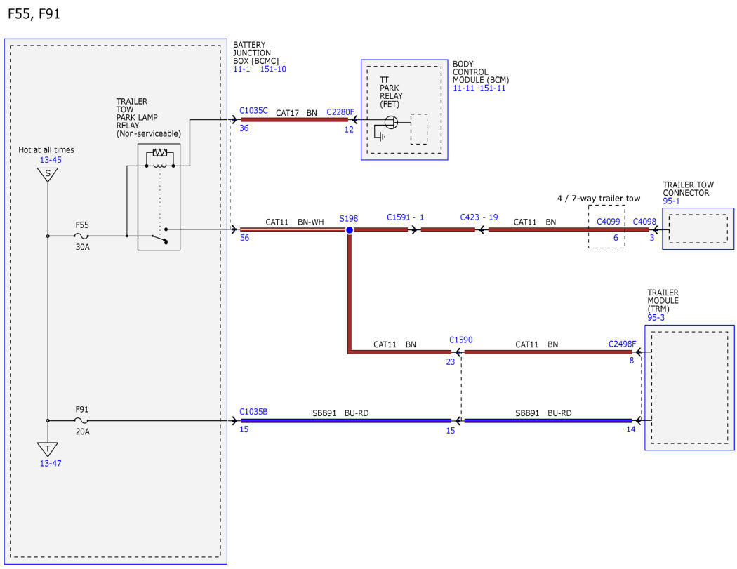Follow the 151-10 junction box reference

(x=273, y=69)
